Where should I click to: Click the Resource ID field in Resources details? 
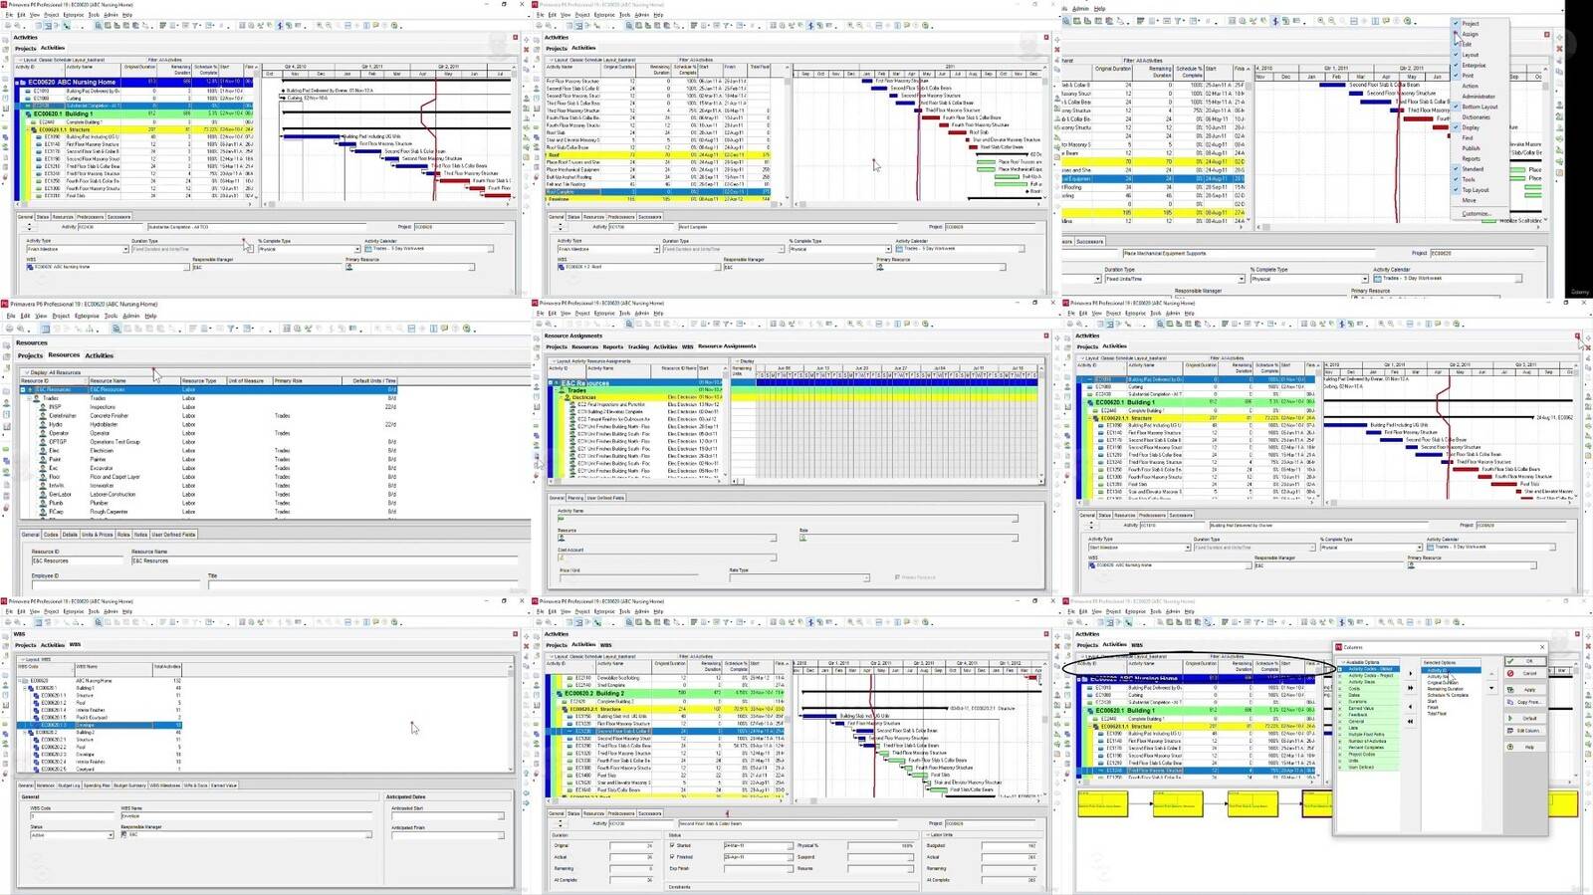click(78, 560)
